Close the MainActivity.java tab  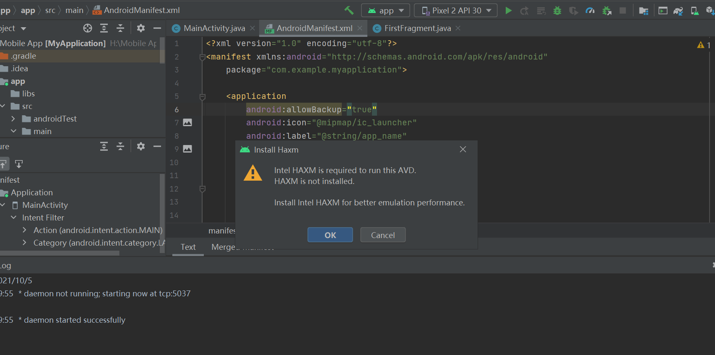[252, 28]
